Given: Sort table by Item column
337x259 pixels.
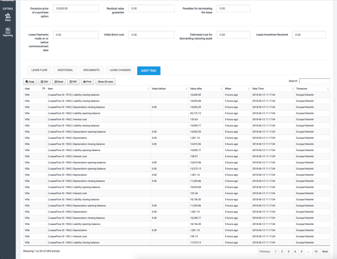Looking at the screenshot, I should click(99, 89).
